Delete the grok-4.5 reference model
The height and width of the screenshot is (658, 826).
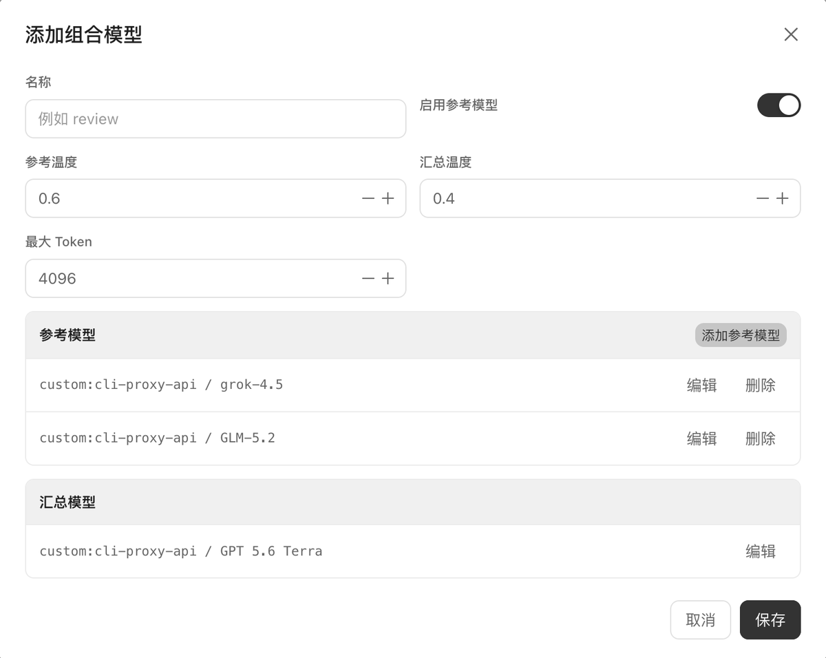[760, 385]
